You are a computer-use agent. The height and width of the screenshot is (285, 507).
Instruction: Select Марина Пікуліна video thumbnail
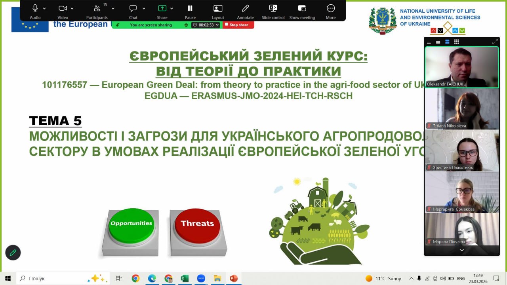click(x=462, y=229)
